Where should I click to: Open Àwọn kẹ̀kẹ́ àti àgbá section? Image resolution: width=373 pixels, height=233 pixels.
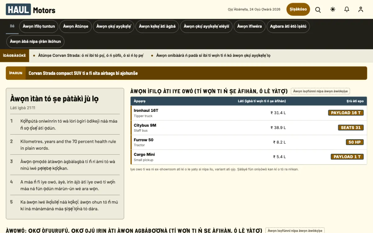click(x=157, y=26)
